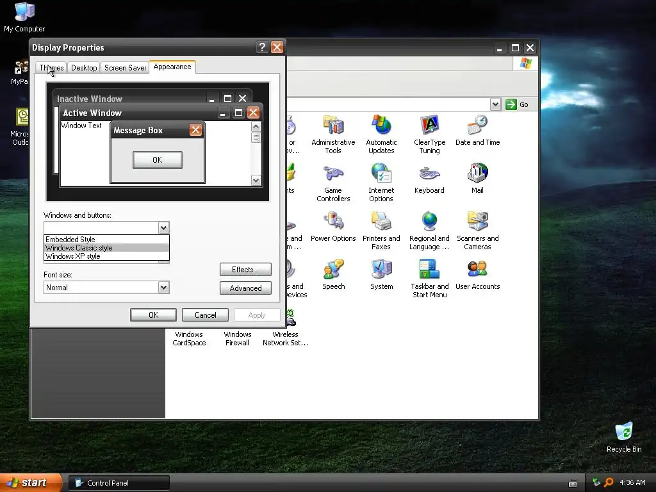Screen dimensions: 656x492
Task: Open Internet Options icon
Action: coord(381,183)
